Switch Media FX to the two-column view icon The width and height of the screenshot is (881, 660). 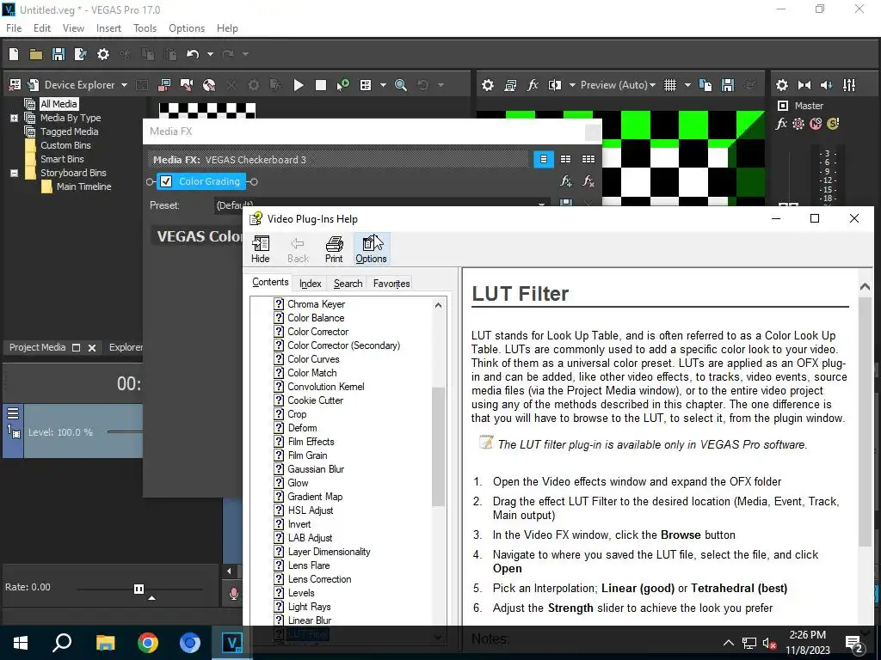(566, 159)
